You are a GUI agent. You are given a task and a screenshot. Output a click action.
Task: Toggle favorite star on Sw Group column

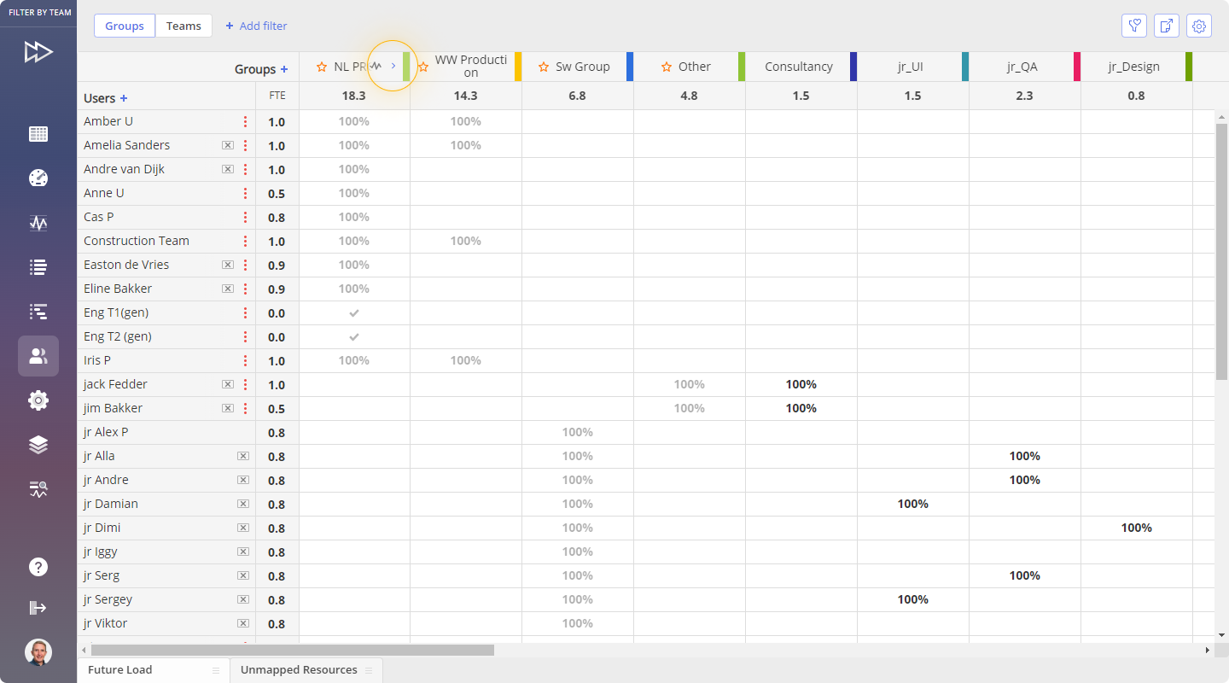(x=544, y=67)
